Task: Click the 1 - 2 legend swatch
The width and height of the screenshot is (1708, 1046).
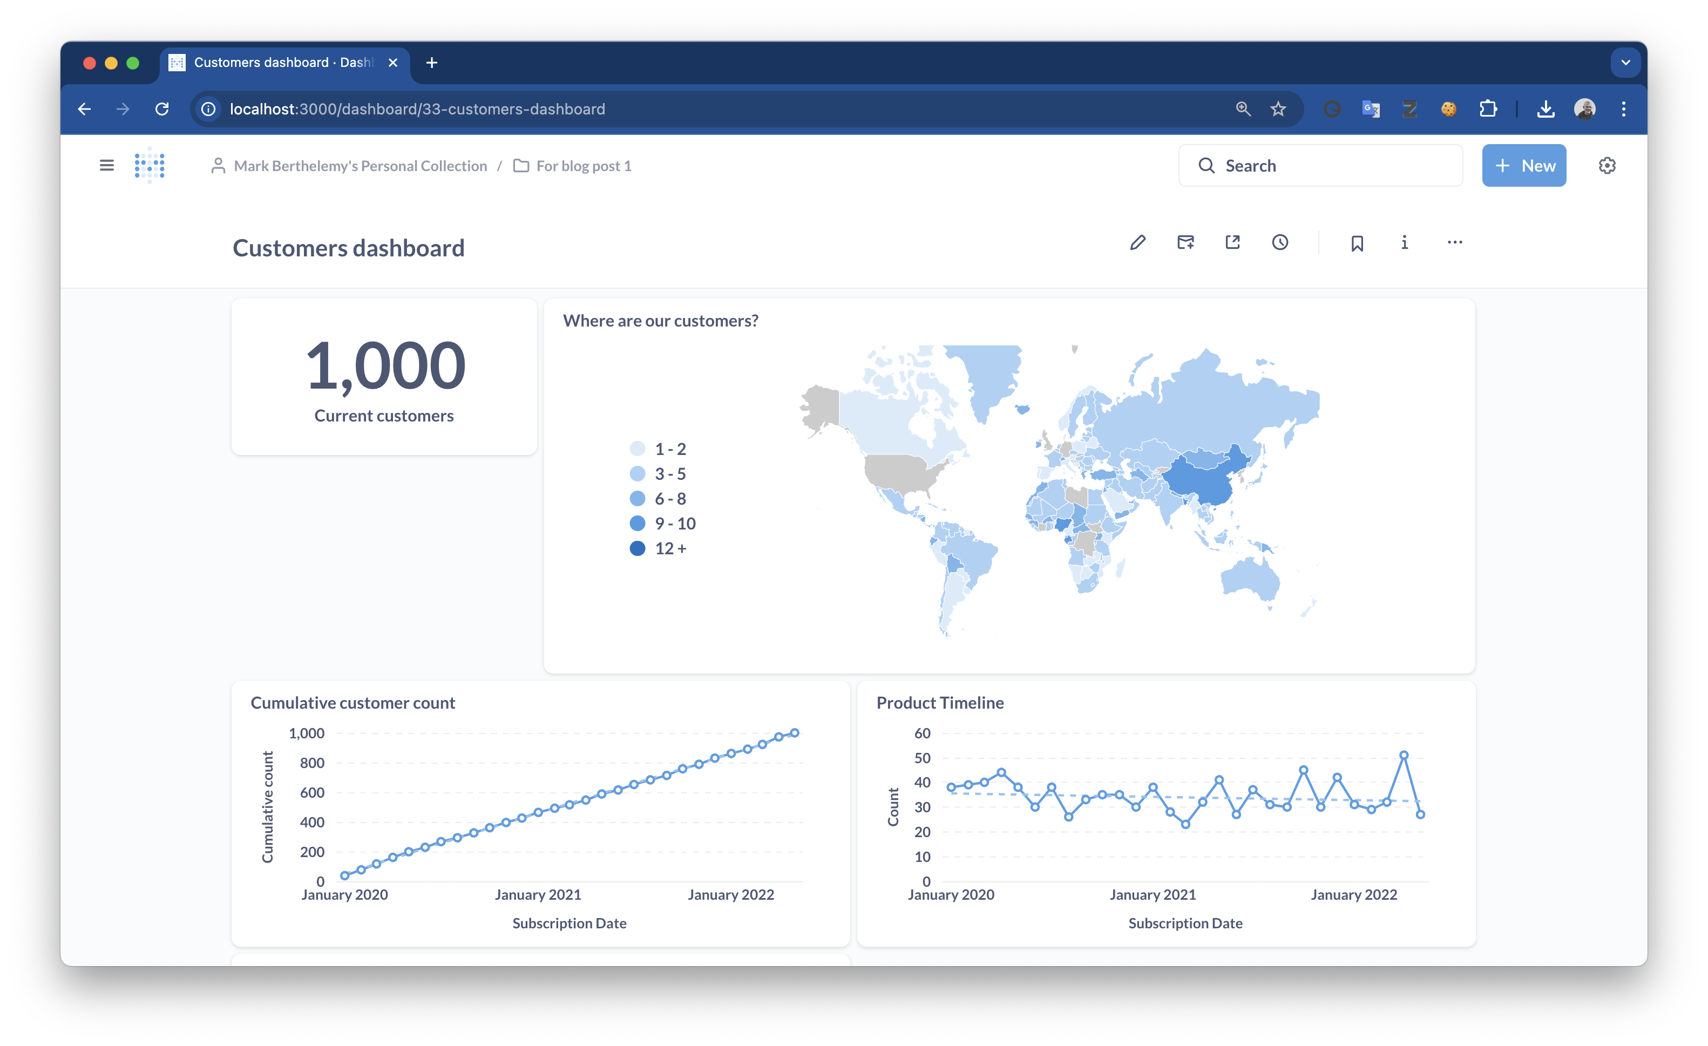Action: (637, 449)
